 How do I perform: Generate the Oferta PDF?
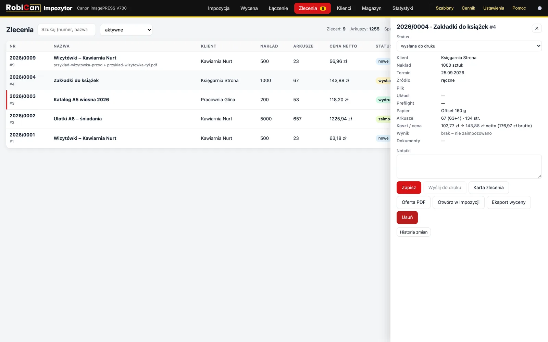tap(413, 202)
